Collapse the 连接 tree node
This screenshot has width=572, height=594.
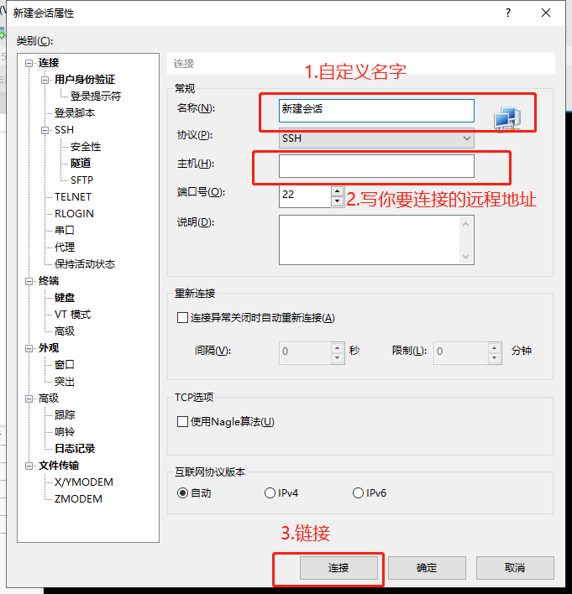click(x=29, y=63)
